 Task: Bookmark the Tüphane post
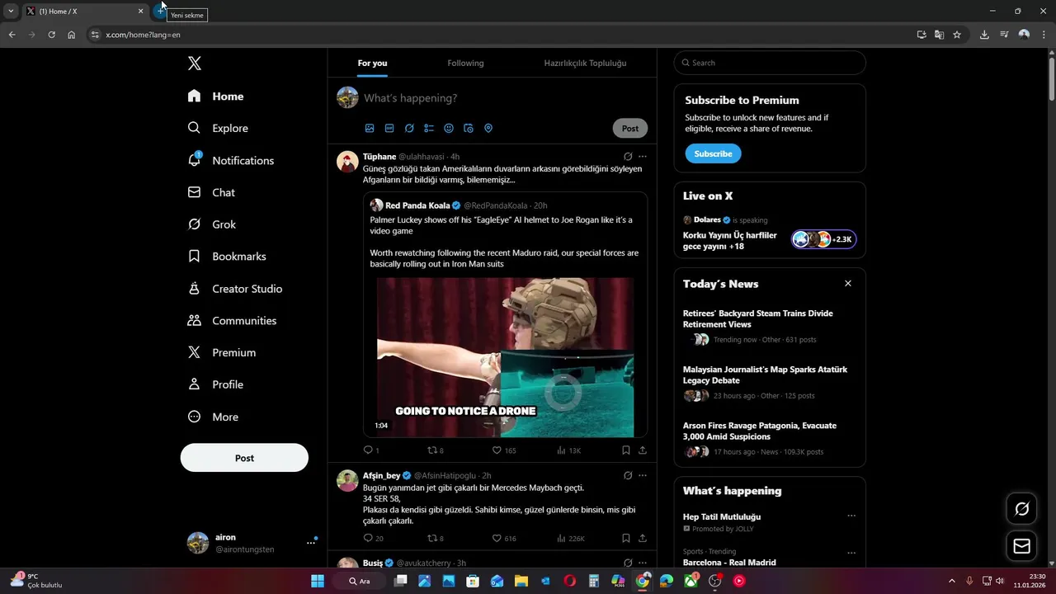tap(626, 450)
